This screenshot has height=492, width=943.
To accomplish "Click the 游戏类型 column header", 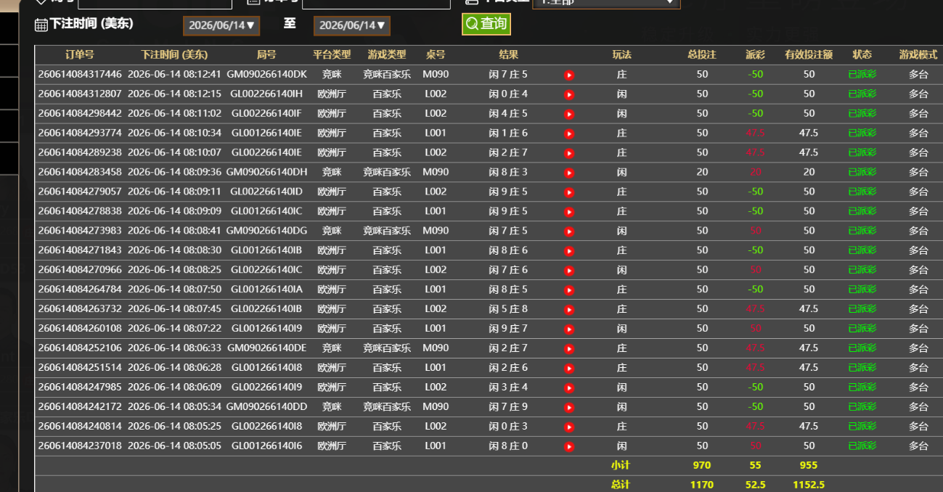I will 387,55.
